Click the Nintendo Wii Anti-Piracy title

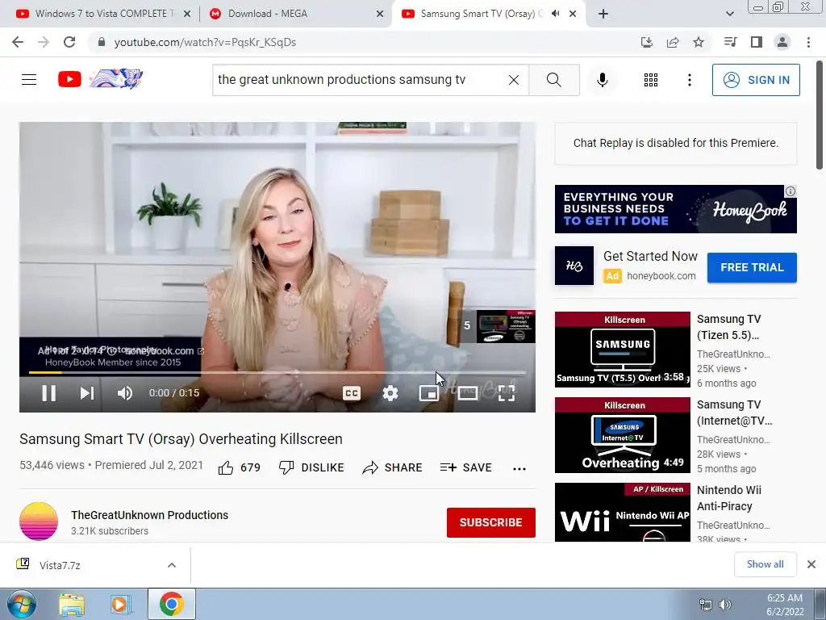click(x=729, y=497)
